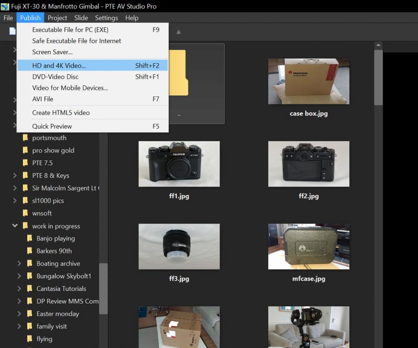Choose Executable File for PC (EXE)
Viewport: 418px width, 348px height.
pos(92,30)
